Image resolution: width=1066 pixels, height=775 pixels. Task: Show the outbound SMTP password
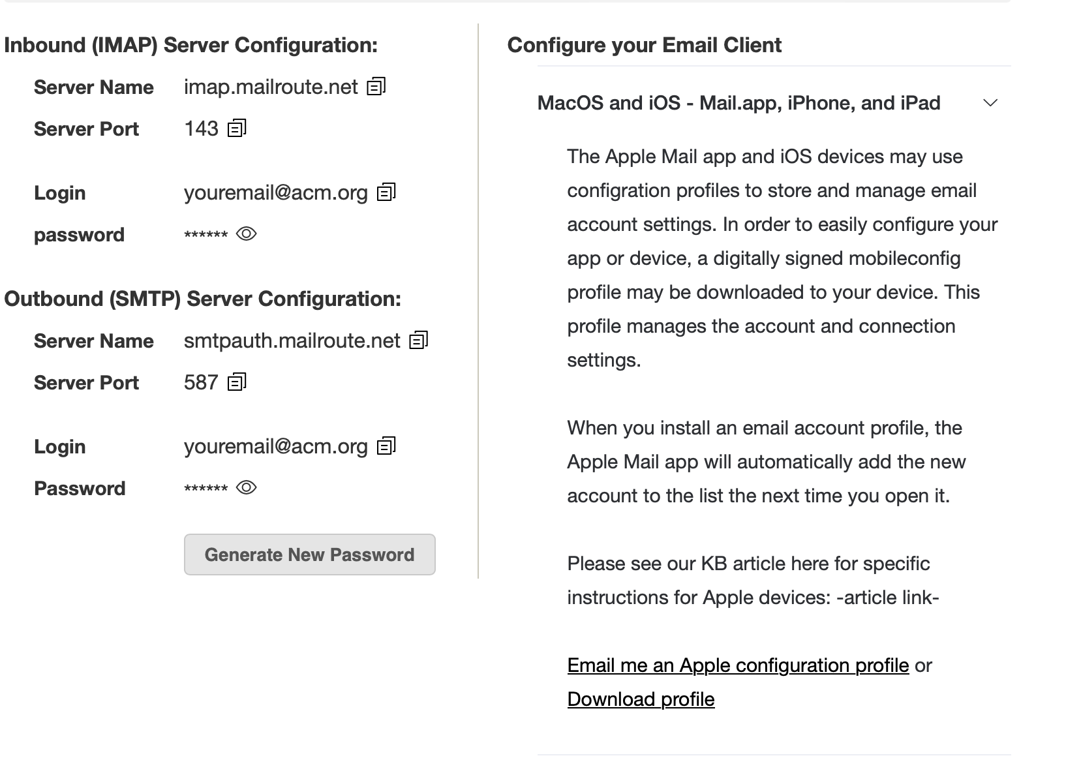[x=246, y=488]
